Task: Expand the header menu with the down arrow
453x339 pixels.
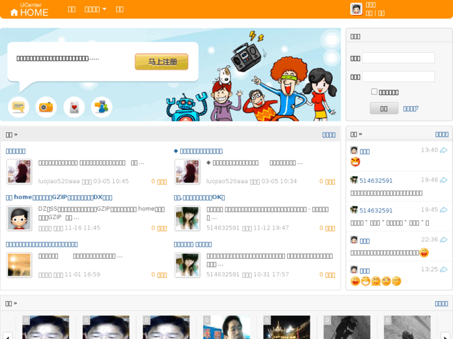Action: coord(95,9)
